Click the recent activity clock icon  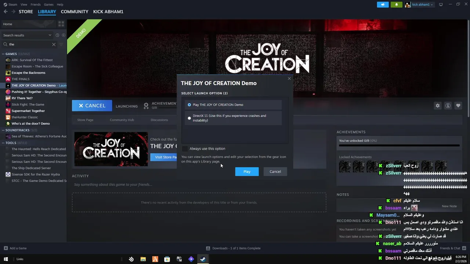(x=57, y=35)
